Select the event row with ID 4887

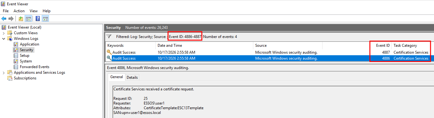click(269, 52)
